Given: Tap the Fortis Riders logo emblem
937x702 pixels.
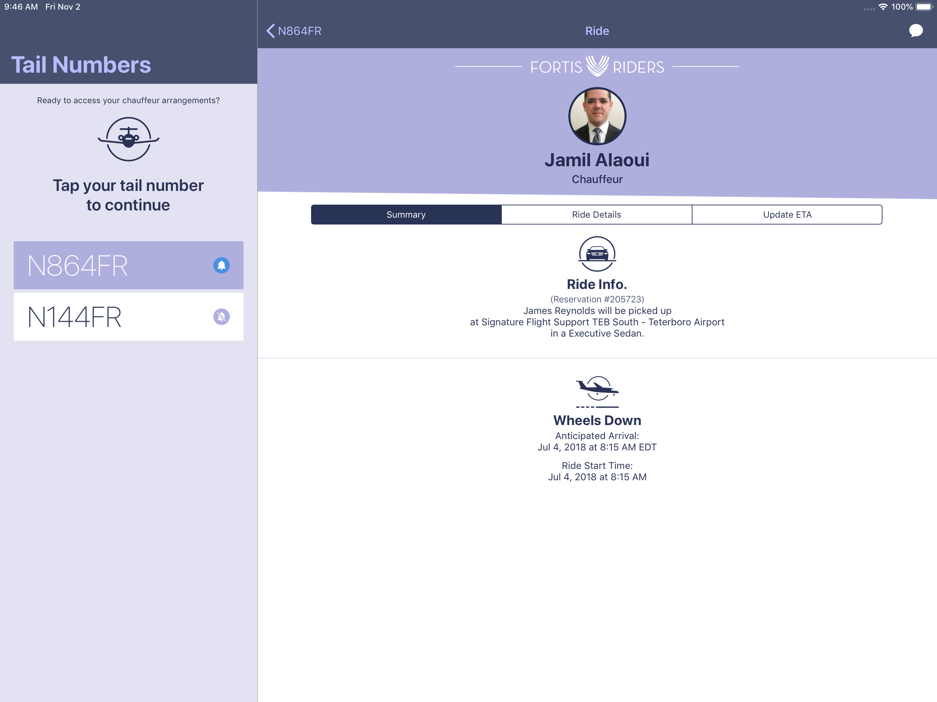Looking at the screenshot, I should click(597, 66).
